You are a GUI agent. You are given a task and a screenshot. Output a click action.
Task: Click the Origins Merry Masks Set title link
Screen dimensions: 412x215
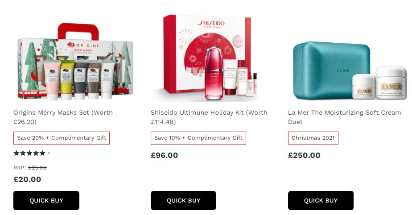pos(63,117)
